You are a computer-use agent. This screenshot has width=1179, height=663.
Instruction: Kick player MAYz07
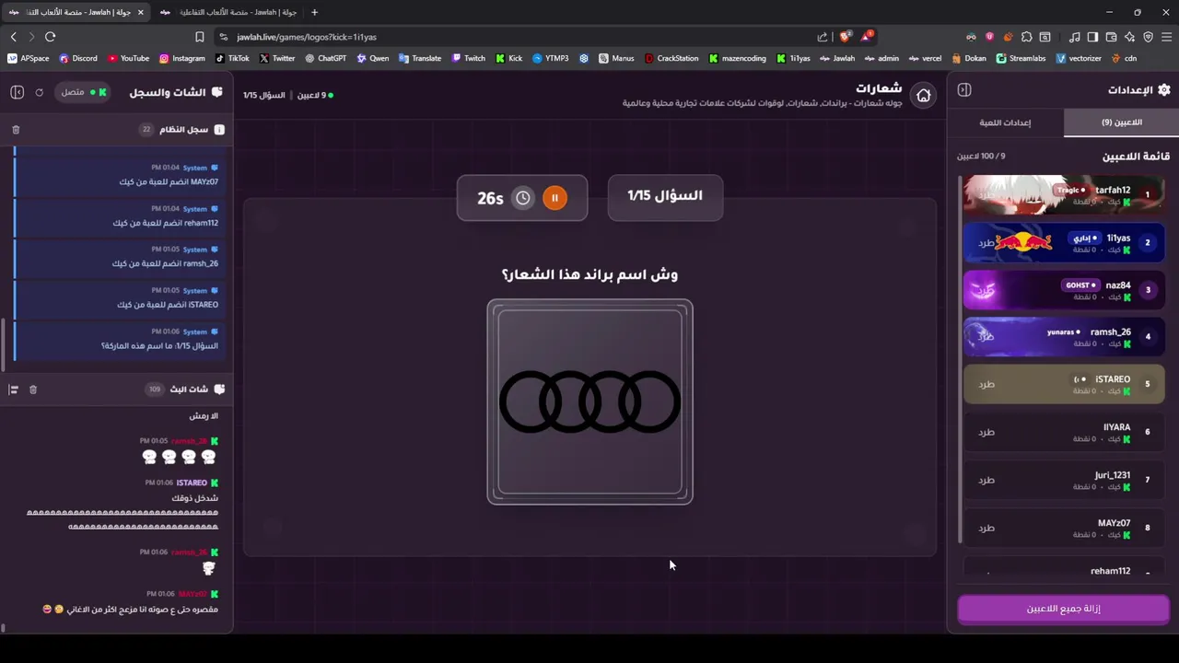point(986,528)
